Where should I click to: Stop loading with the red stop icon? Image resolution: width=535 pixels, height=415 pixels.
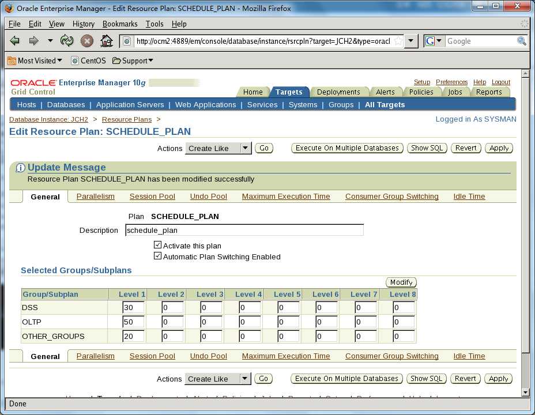(x=87, y=41)
